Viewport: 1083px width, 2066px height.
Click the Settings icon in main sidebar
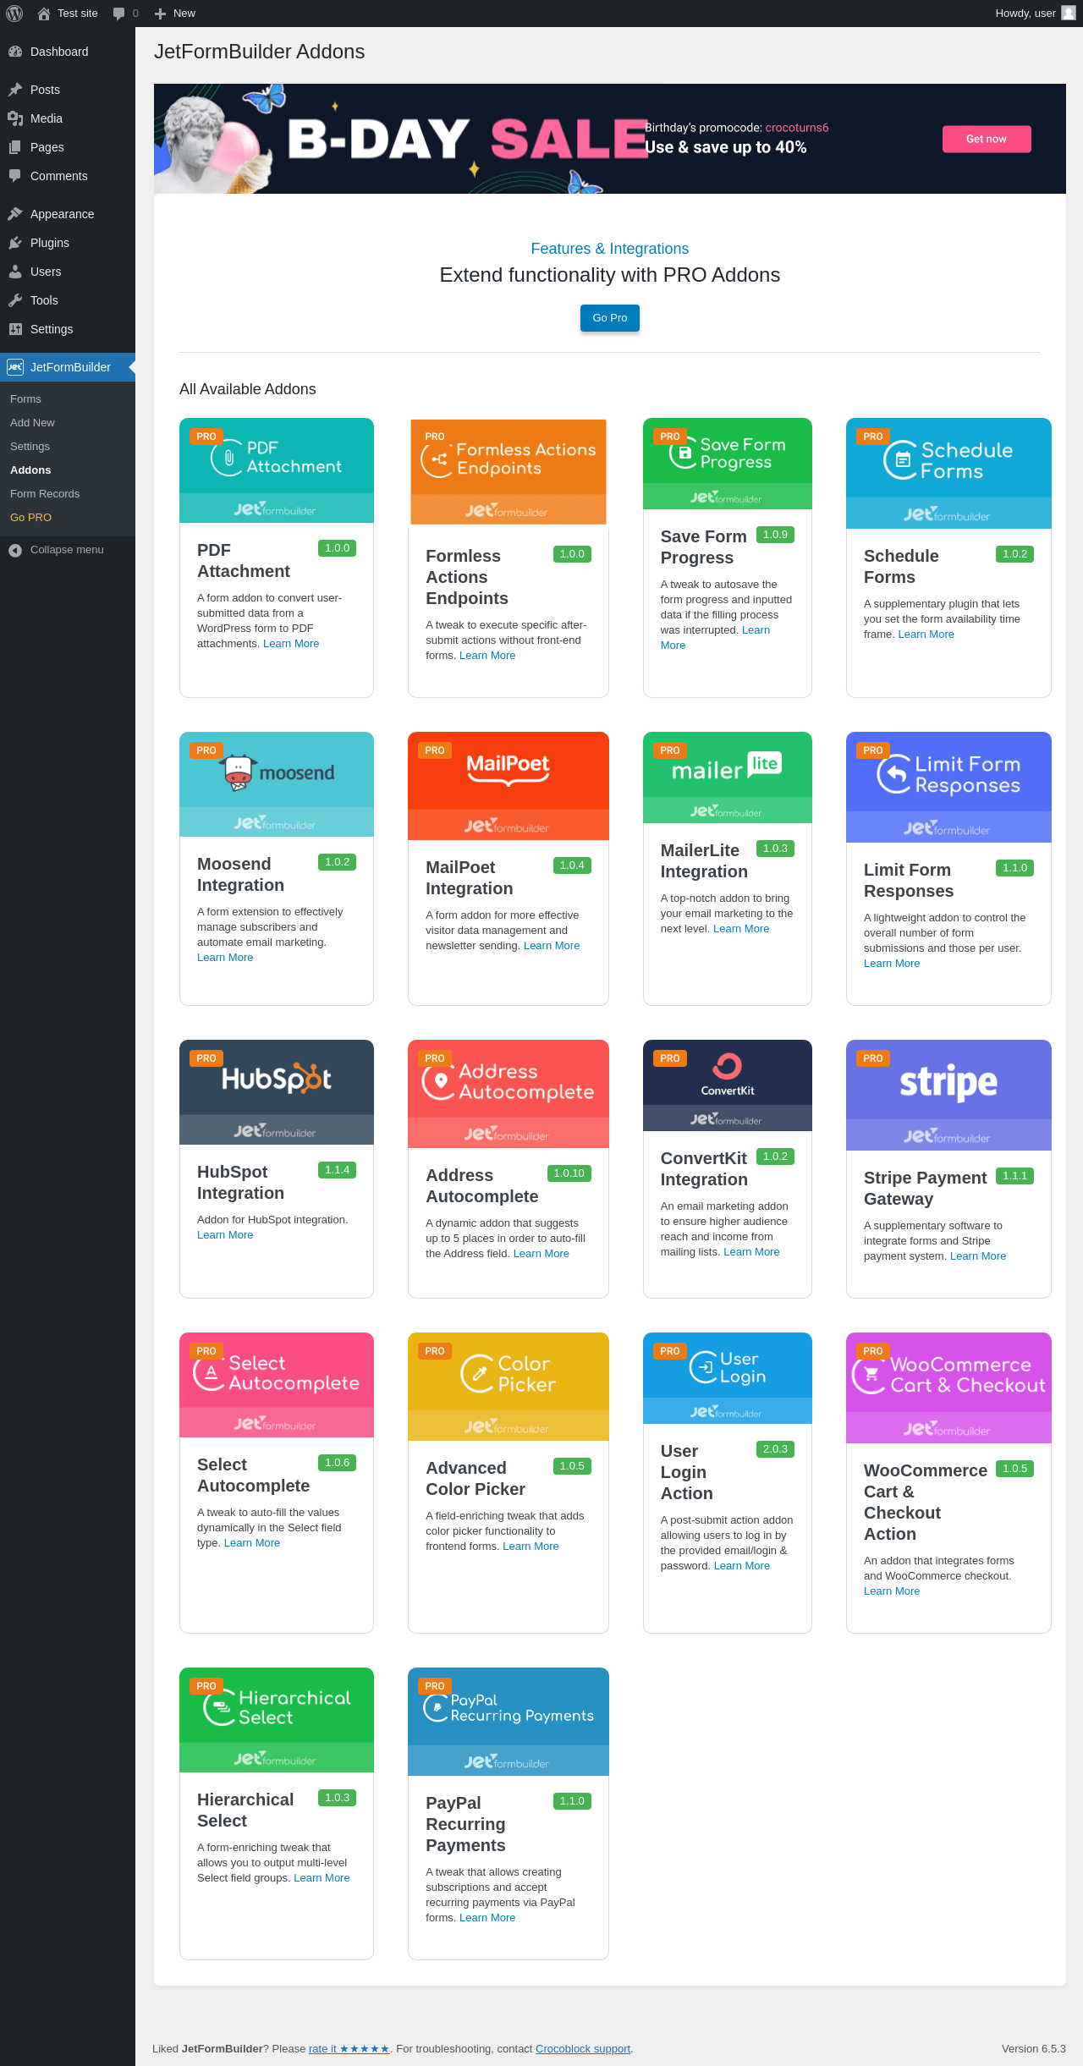(x=15, y=329)
